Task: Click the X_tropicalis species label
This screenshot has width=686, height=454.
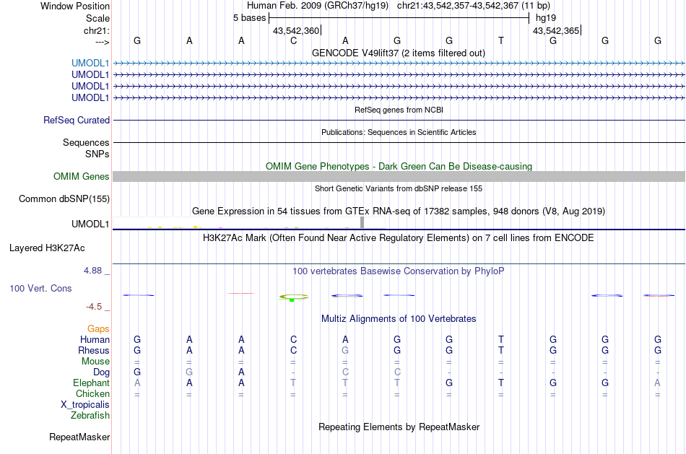Action: (85, 405)
